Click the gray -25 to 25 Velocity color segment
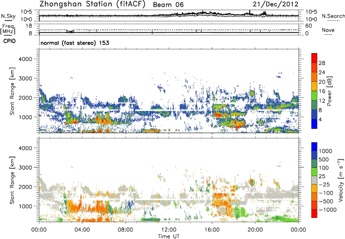Image resolution: width=345 pixels, height=239 pixels. (x=314, y=180)
